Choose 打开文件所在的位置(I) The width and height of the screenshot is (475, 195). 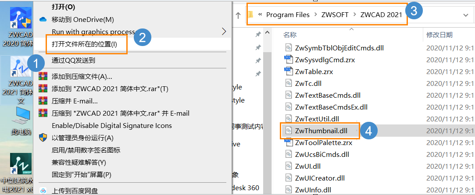coord(85,44)
